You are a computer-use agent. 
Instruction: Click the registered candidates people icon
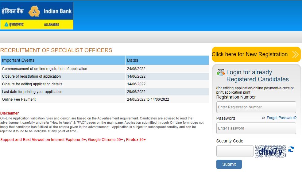pos(220,73)
